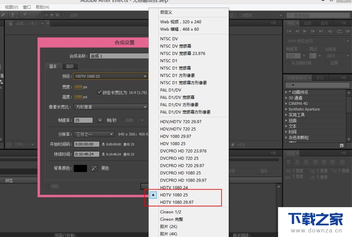352x237 pixels.
Task: Toggle the 全屏 checkbox
Action: tap(327, 63)
